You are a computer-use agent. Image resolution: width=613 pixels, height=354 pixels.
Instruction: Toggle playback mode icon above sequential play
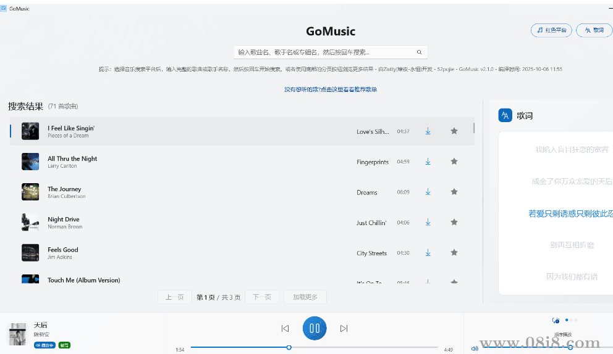pos(556,321)
